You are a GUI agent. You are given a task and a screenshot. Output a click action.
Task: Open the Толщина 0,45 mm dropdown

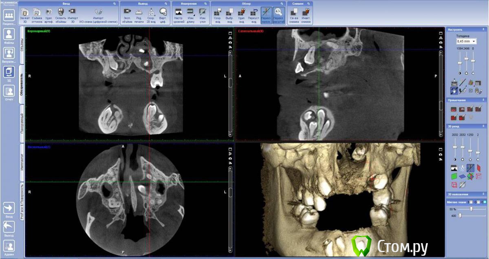tap(466, 41)
